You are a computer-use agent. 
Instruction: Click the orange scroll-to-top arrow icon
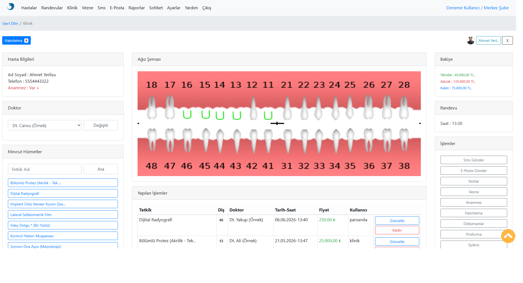click(x=508, y=236)
